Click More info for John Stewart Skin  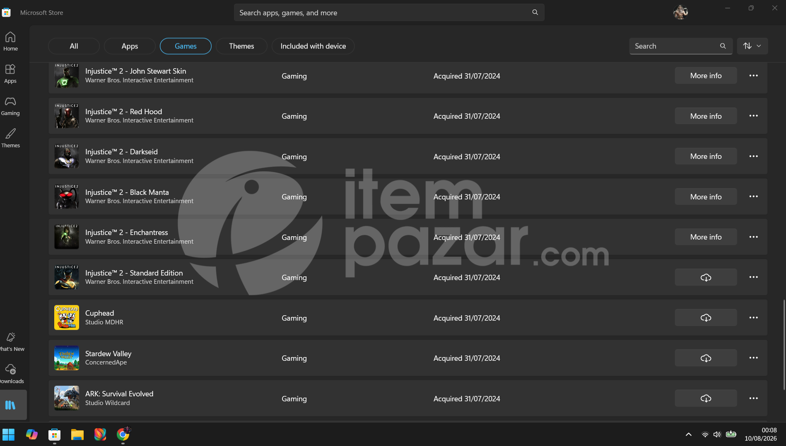pyautogui.click(x=706, y=76)
